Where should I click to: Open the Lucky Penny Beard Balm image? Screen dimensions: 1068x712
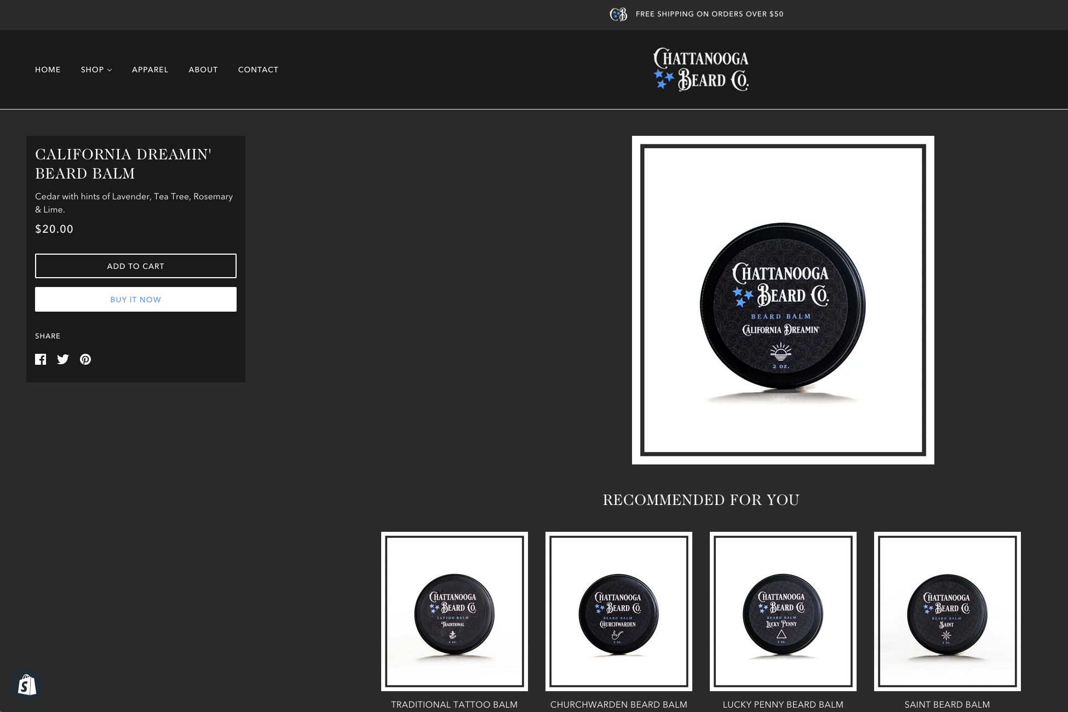click(x=783, y=611)
